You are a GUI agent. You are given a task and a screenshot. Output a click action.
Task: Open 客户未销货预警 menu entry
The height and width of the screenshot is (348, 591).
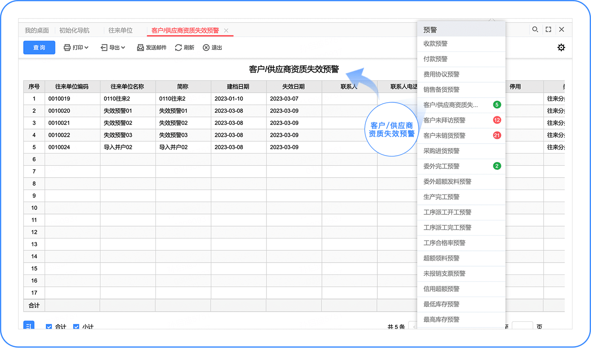pyautogui.click(x=461, y=135)
